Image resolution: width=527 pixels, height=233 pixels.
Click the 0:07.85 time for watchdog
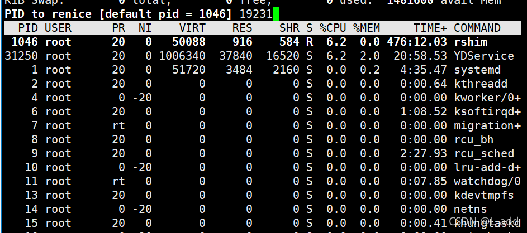click(x=424, y=181)
